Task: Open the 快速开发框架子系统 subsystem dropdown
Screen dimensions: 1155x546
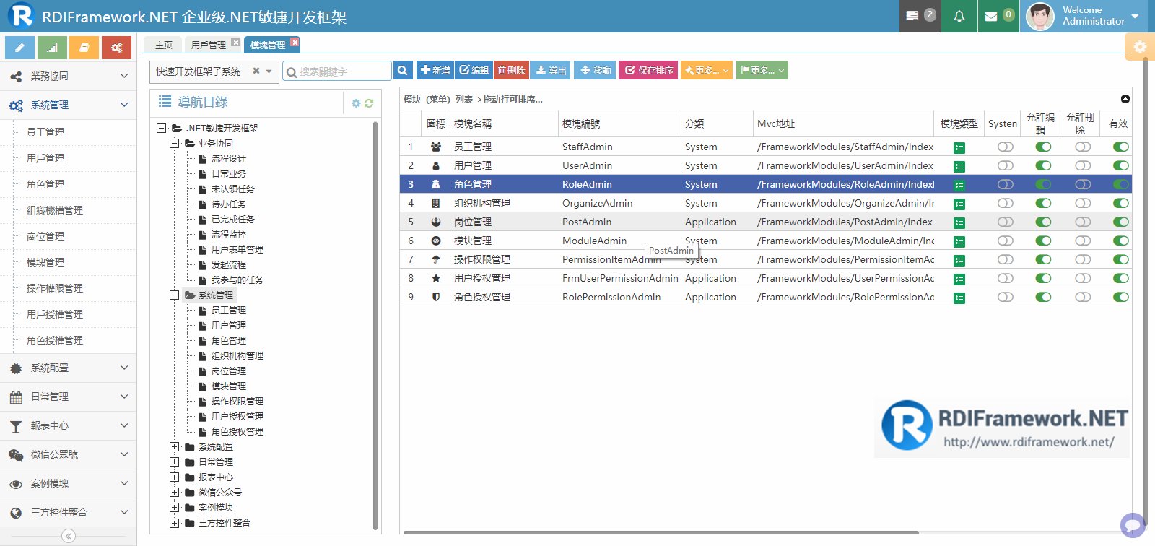Action: coord(269,71)
